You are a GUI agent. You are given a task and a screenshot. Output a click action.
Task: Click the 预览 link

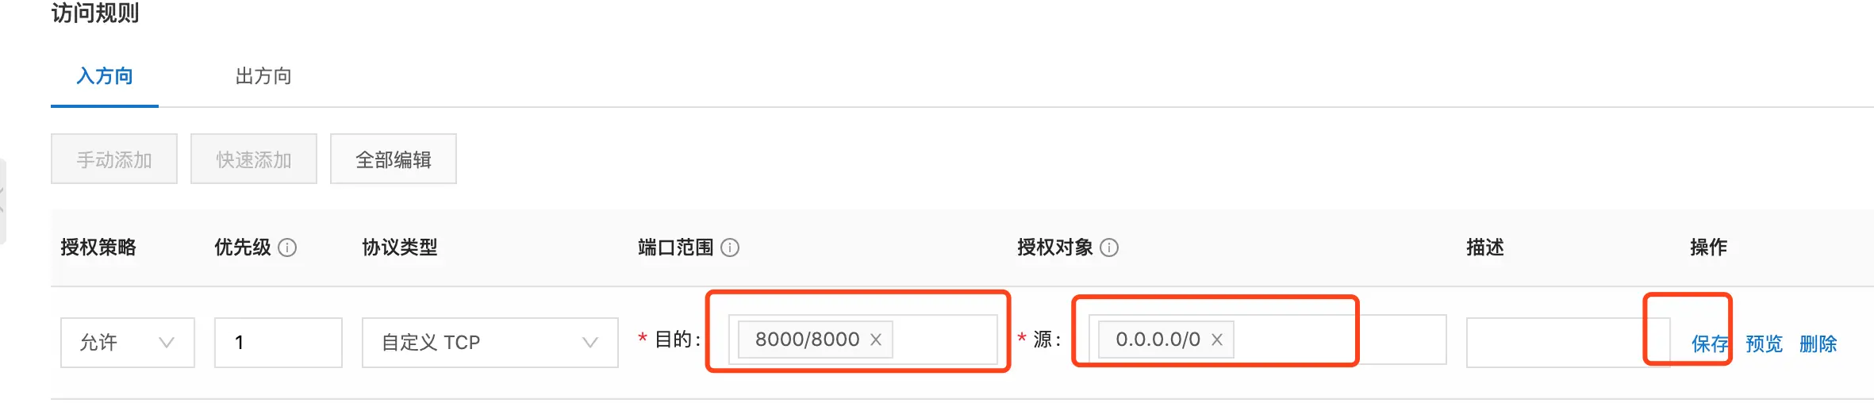coord(1765,344)
